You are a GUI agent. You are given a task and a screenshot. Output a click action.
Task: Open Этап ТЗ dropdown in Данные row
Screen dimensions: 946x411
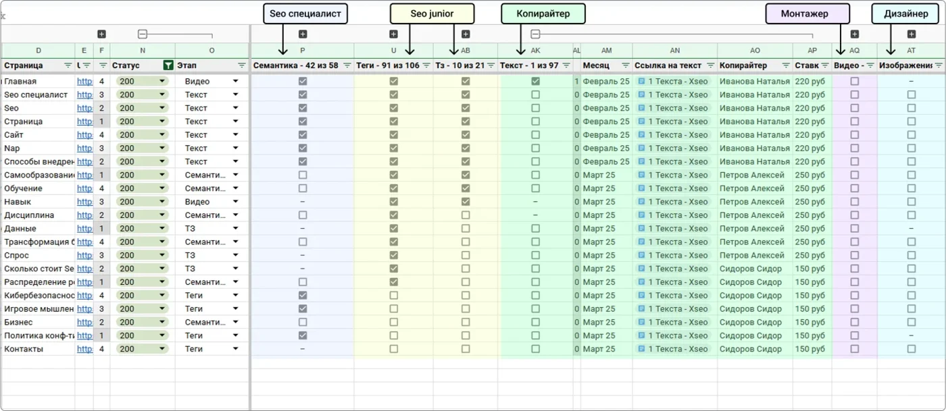coord(236,228)
